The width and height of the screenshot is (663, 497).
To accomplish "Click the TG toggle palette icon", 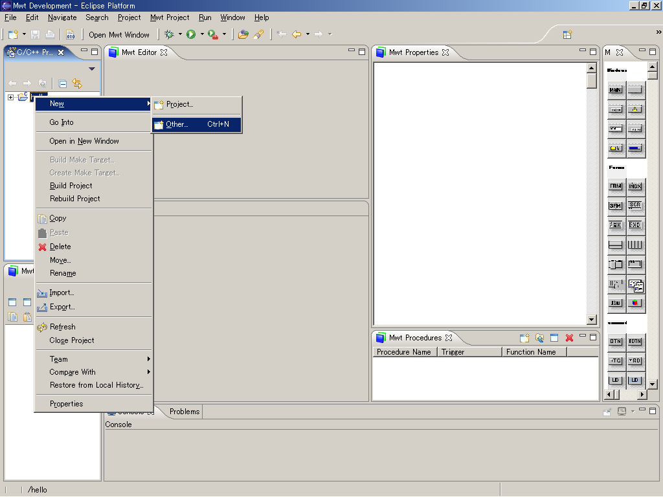I will (616, 360).
